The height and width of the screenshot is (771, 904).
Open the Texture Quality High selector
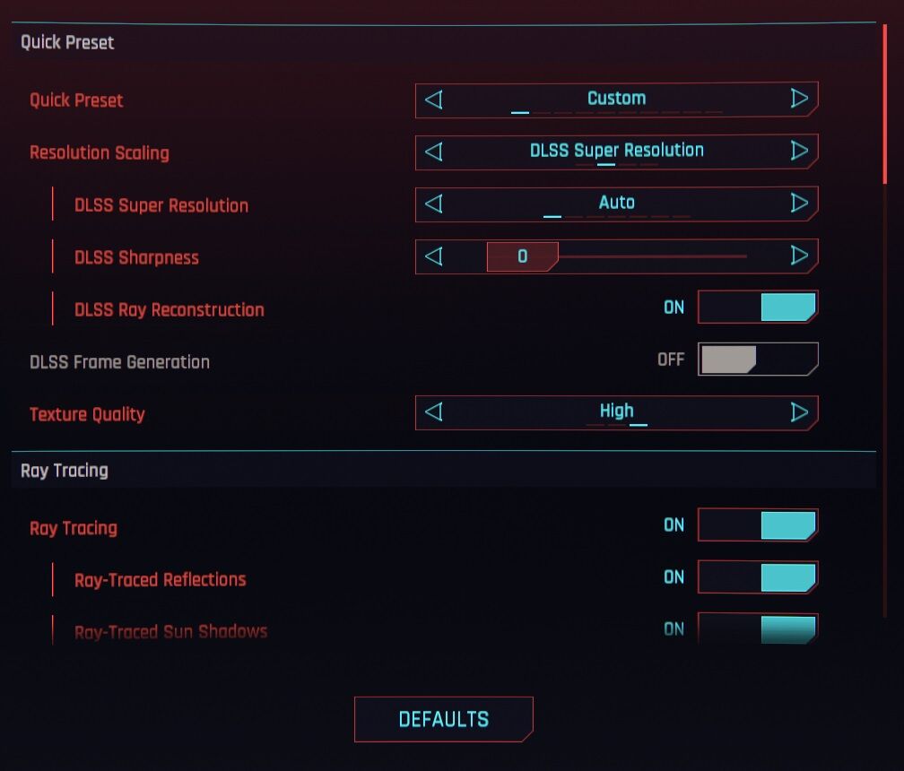pos(616,411)
